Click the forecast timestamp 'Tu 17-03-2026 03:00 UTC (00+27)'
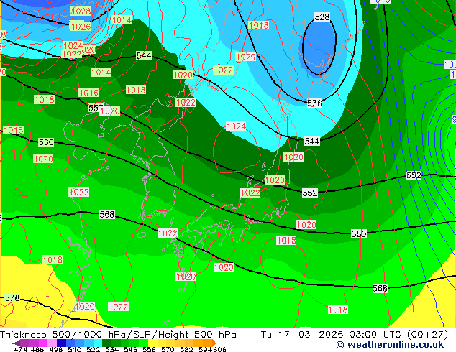The height and width of the screenshot is (352, 456). pyautogui.click(x=355, y=335)
